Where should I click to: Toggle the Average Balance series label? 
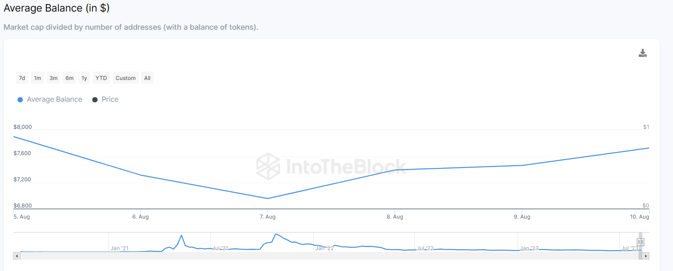pyautogui.click(x=54, y=100)
